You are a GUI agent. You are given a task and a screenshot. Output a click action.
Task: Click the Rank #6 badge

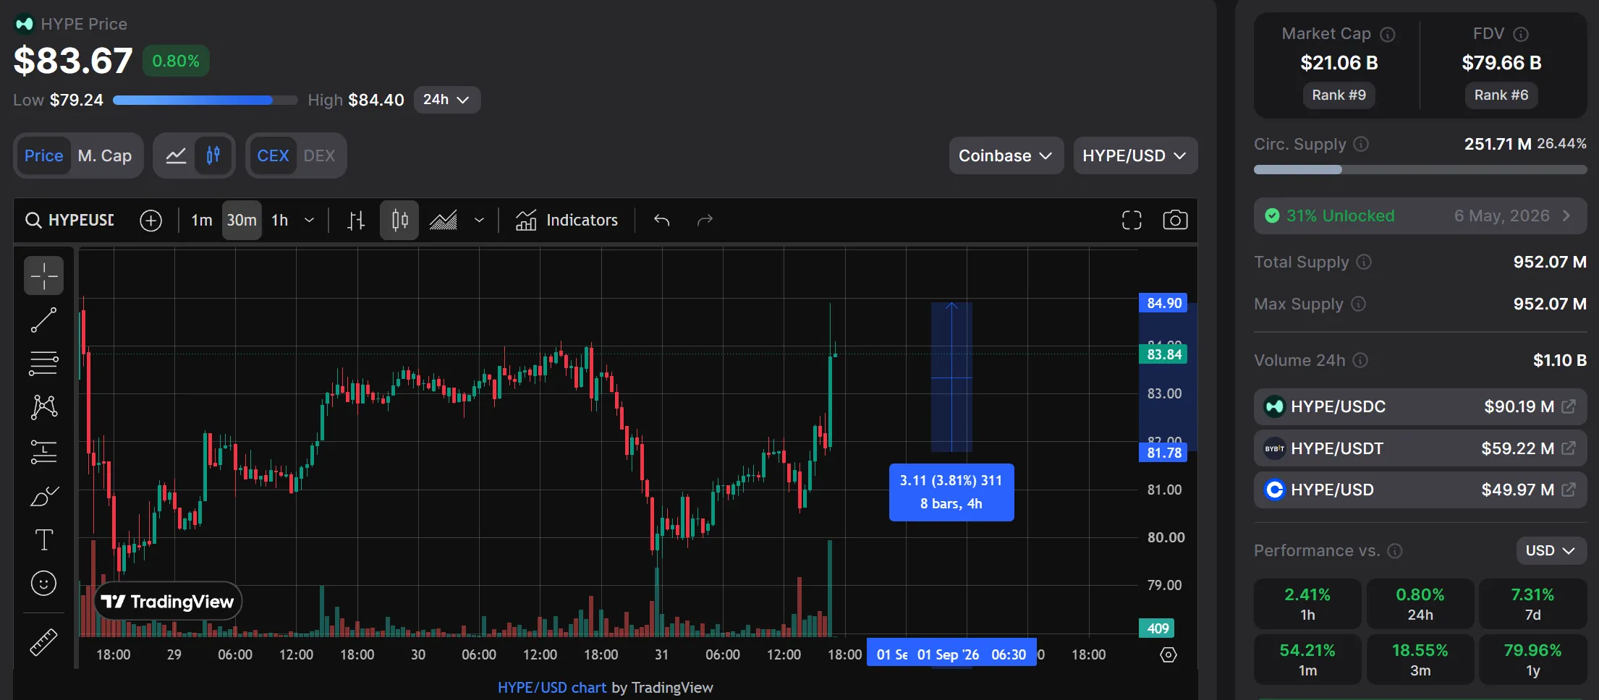(x=1501, y=95)
